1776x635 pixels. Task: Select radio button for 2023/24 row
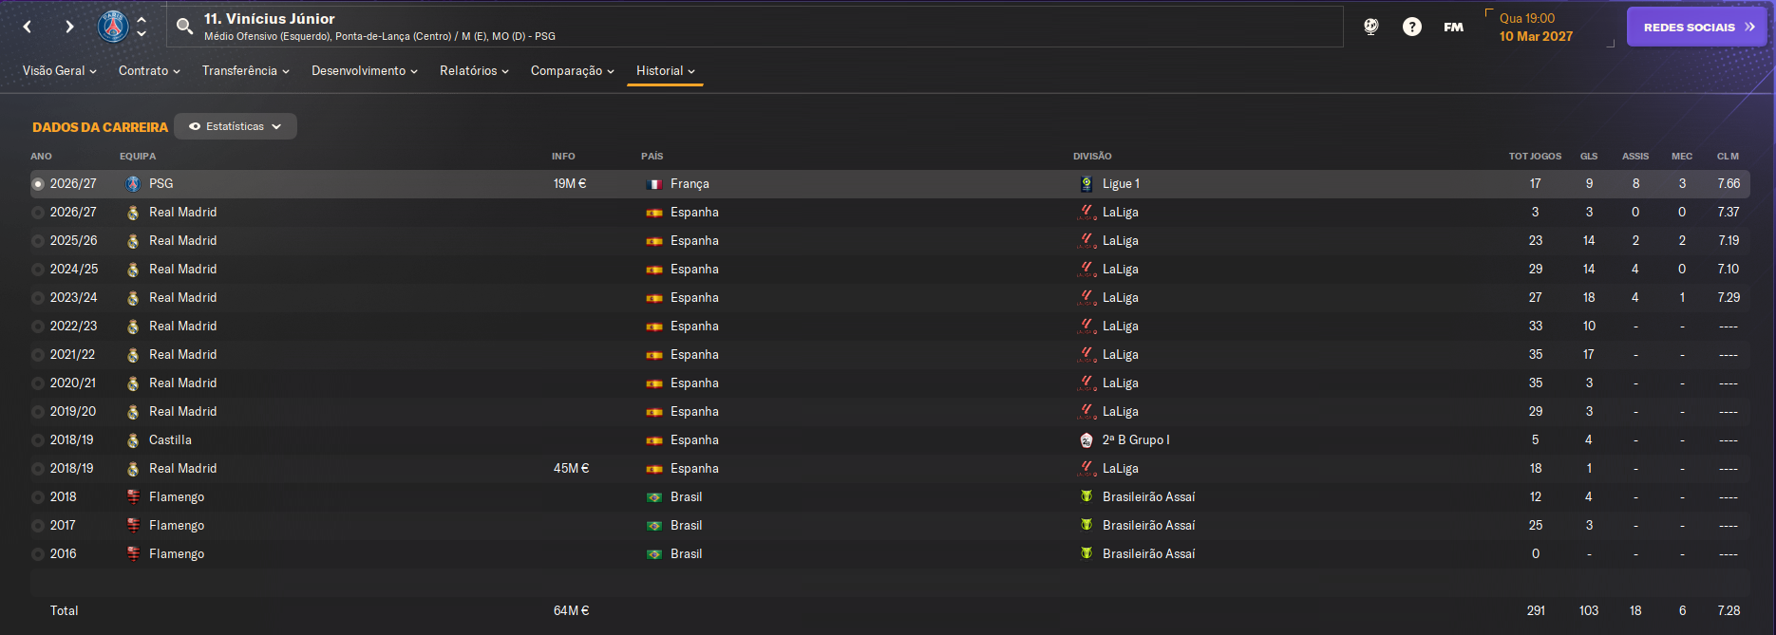[38, 298]
